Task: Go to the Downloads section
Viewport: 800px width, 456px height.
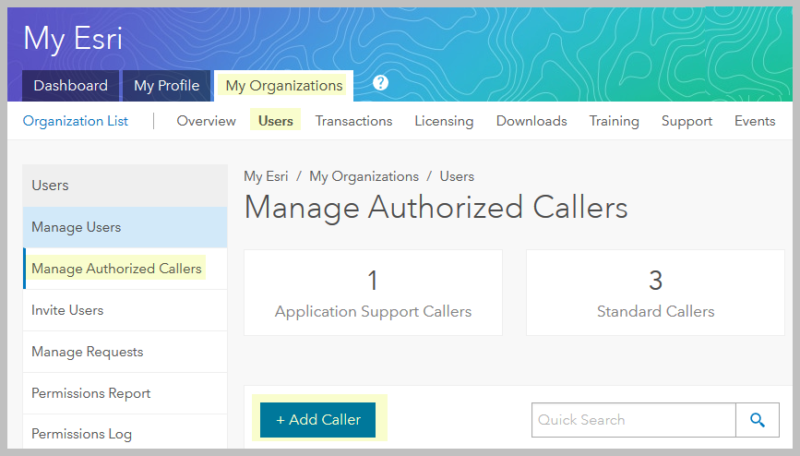Action: tap(531, 121)
